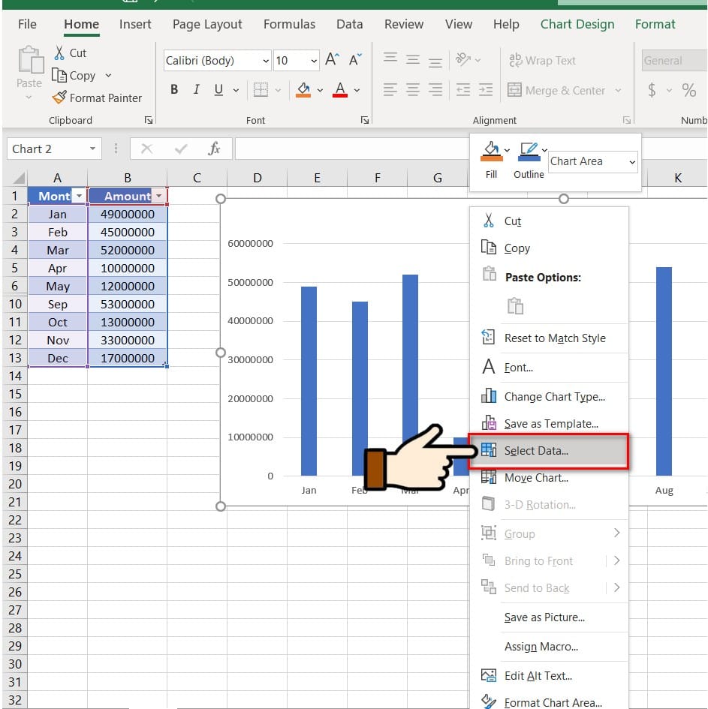Apply bold formatting
The height and width of the screenshot is (709, 708).
pyautogui.click(x=173, y=89)
